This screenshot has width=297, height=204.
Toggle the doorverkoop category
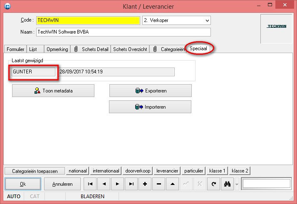point(138,171)
